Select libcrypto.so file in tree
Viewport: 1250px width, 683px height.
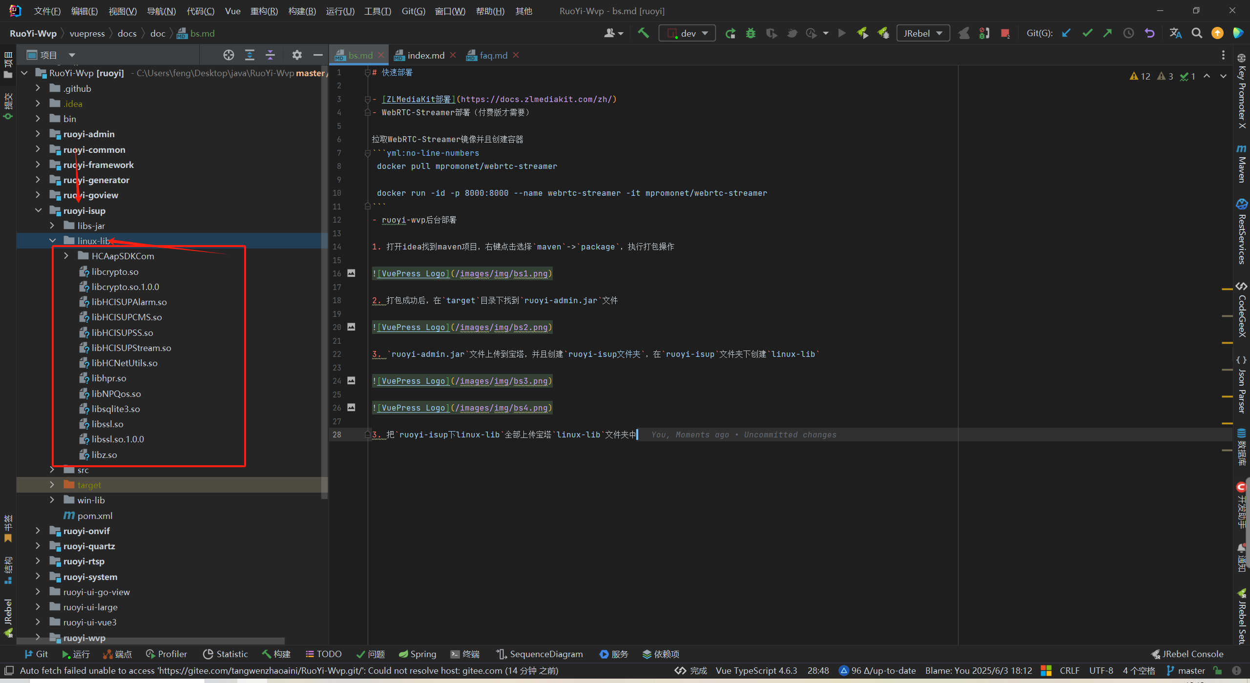coord(115,271)
